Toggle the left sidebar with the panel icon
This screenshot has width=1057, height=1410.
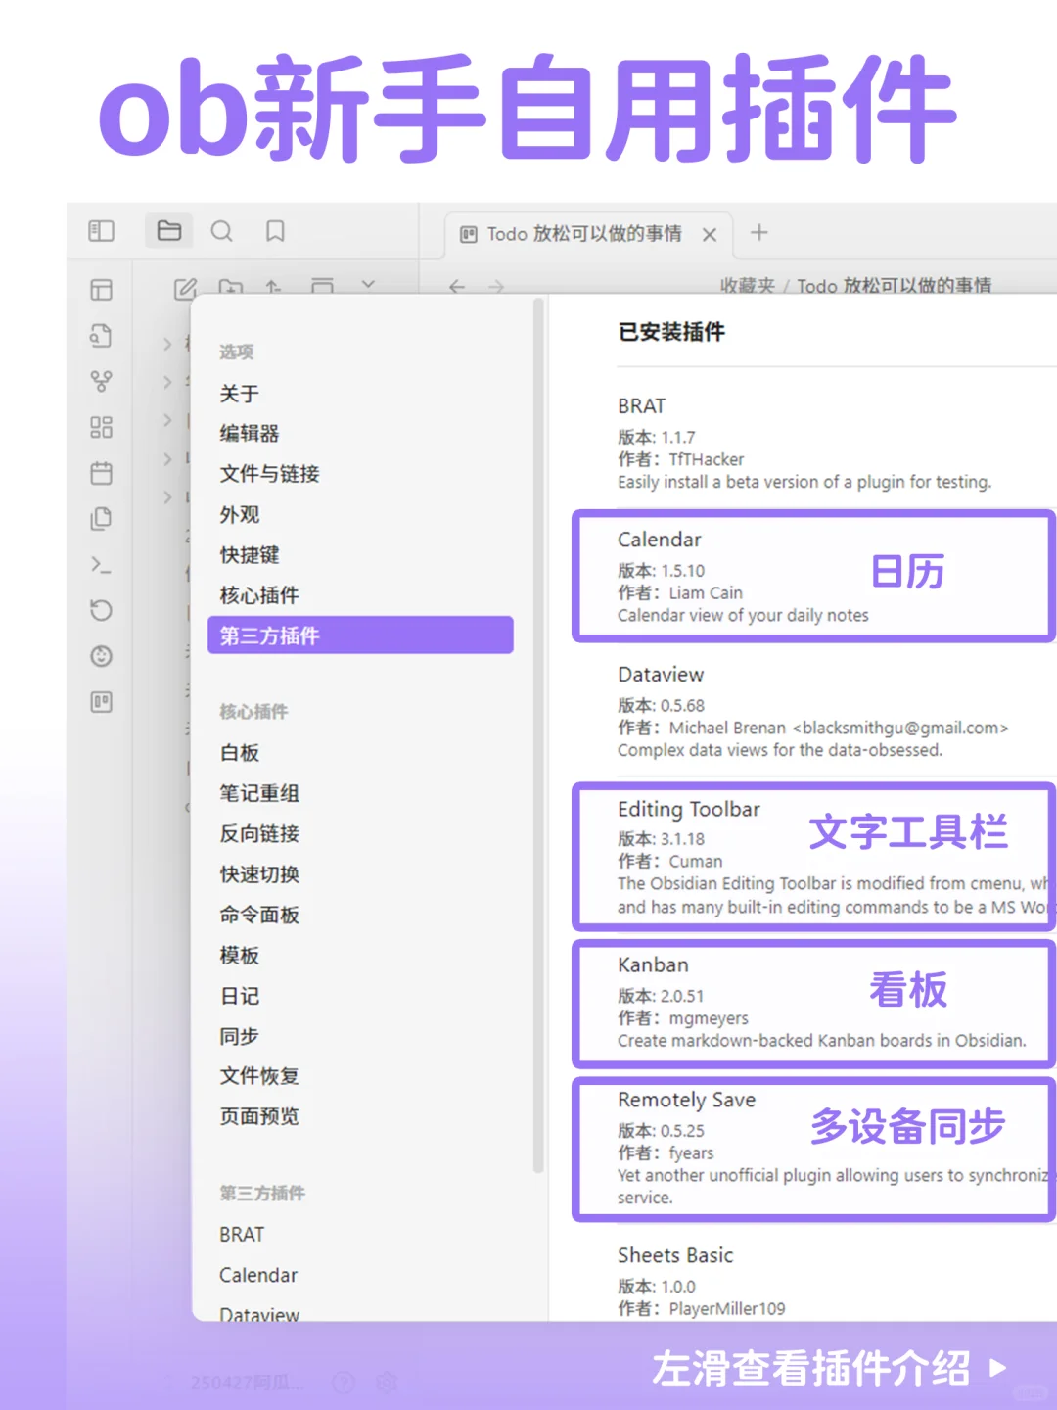102,231
